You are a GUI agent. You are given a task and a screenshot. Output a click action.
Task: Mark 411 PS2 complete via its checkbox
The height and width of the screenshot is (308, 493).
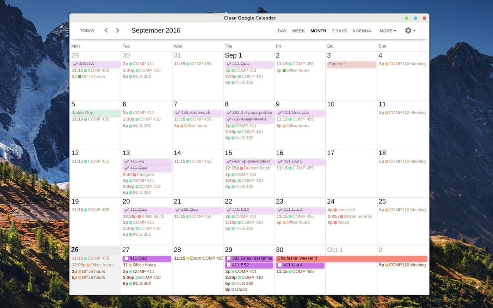coord(228,265)
